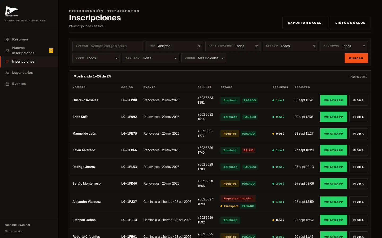Click the Aprobado badge for Esteban Ochoa
Viewport: 382px width, 238px height.
point(230,220)
